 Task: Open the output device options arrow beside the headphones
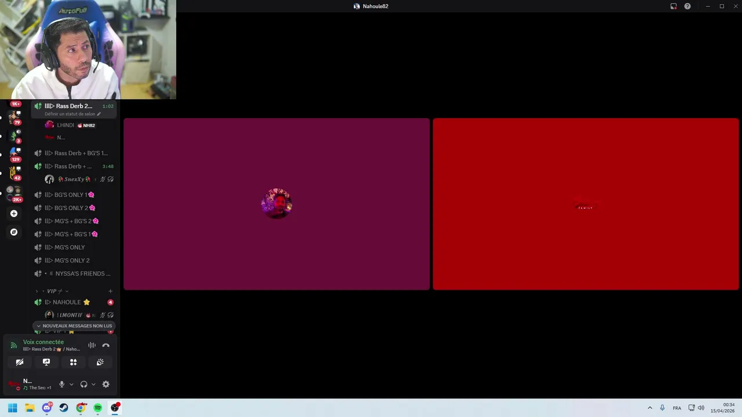93,384
